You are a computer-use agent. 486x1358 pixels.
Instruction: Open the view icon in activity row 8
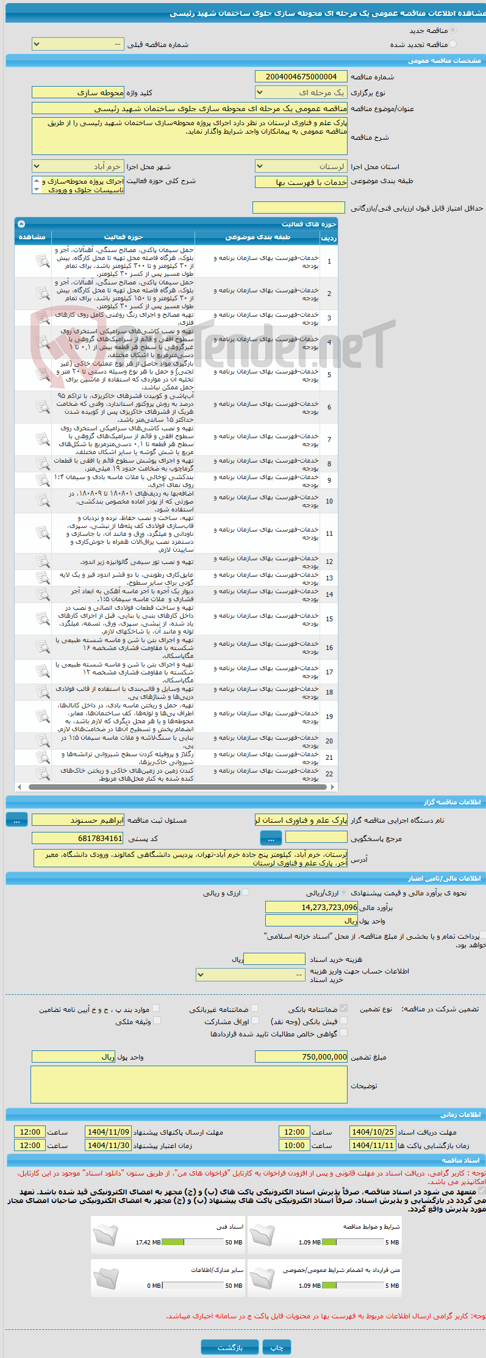42,464
